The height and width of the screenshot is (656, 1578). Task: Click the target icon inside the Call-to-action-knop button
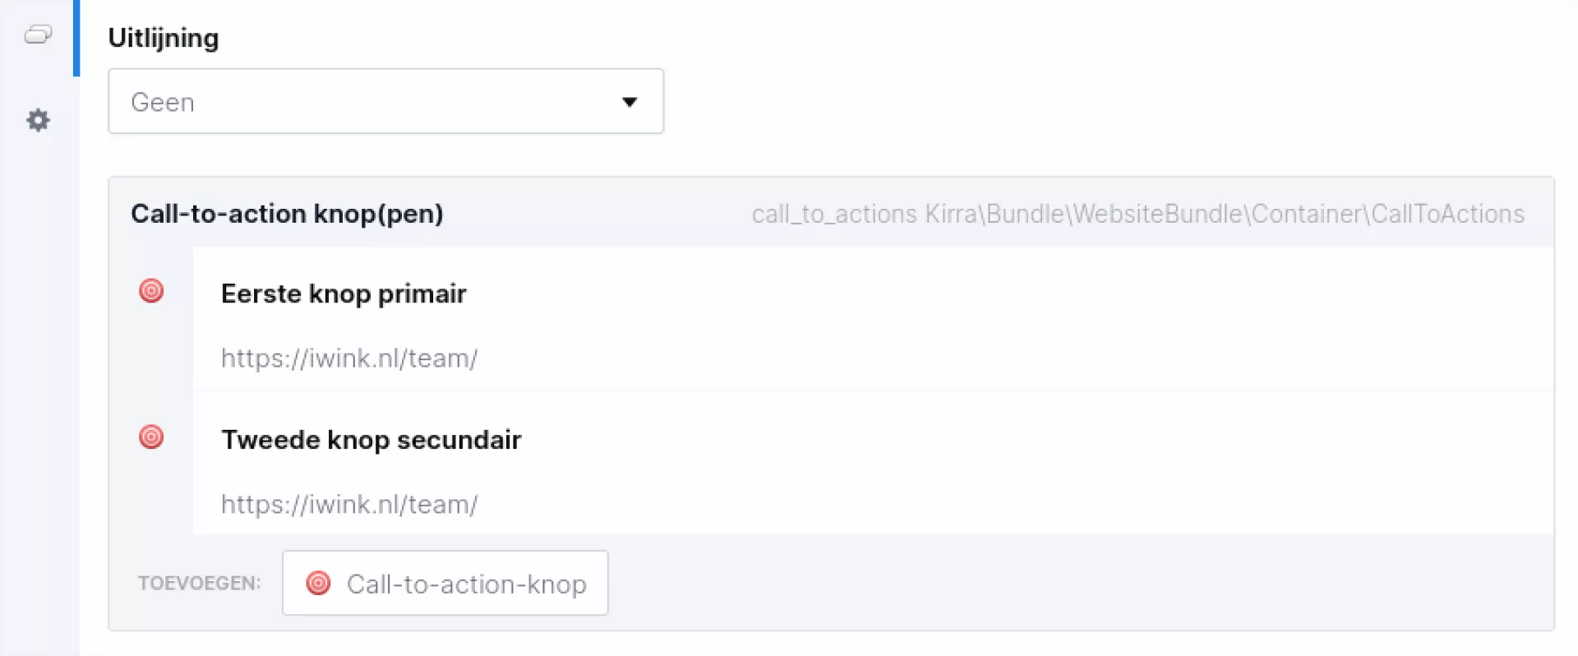tap(318, 583)
